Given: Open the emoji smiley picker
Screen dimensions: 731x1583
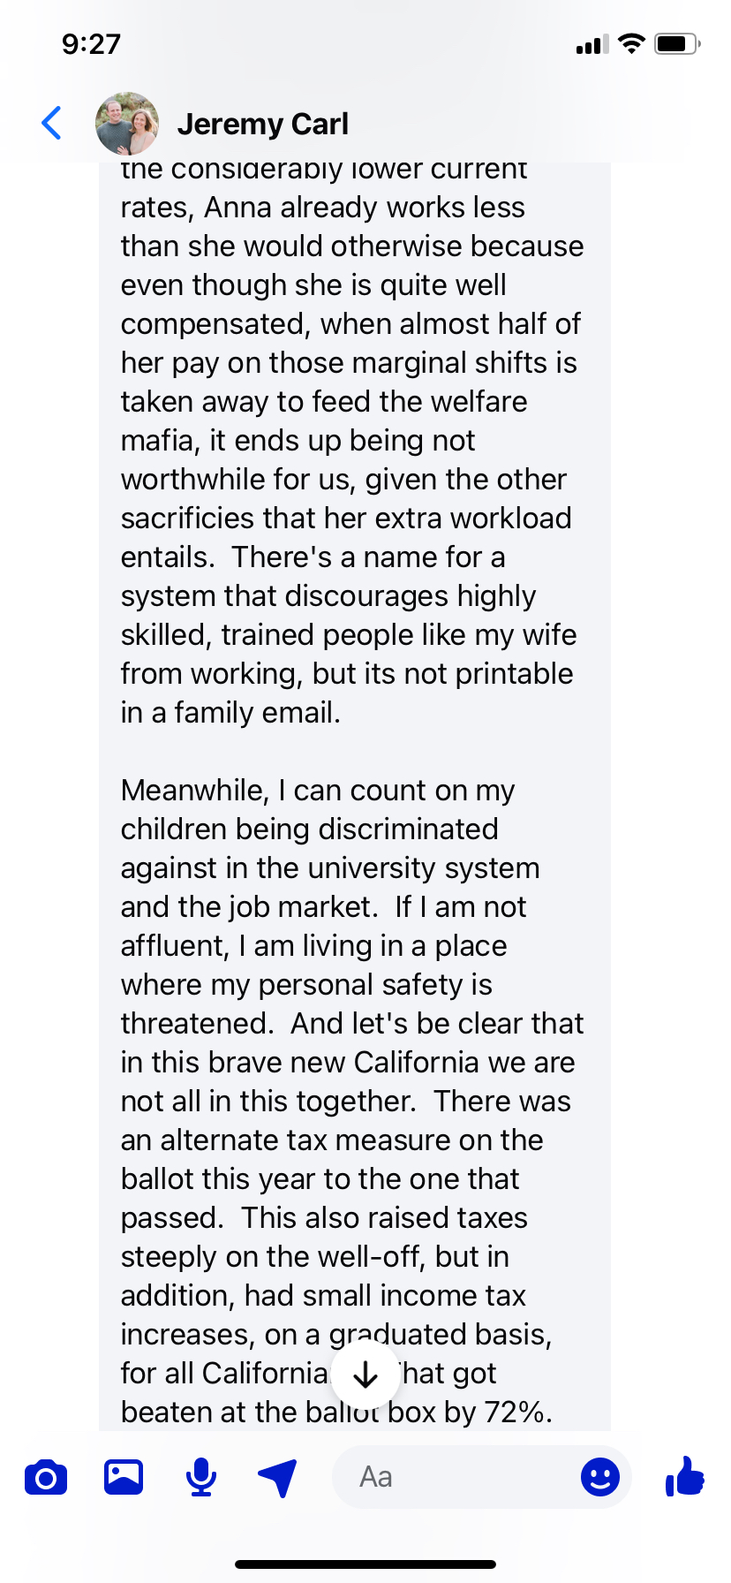Looking at the screenshot, I should coord(600,1477).
